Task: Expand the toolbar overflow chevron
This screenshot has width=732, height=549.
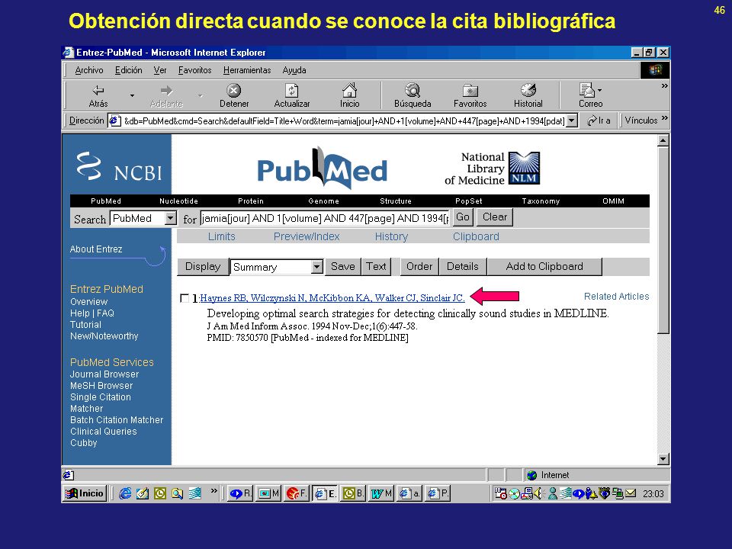Action: pyautogui.click(x=664, y=86)
